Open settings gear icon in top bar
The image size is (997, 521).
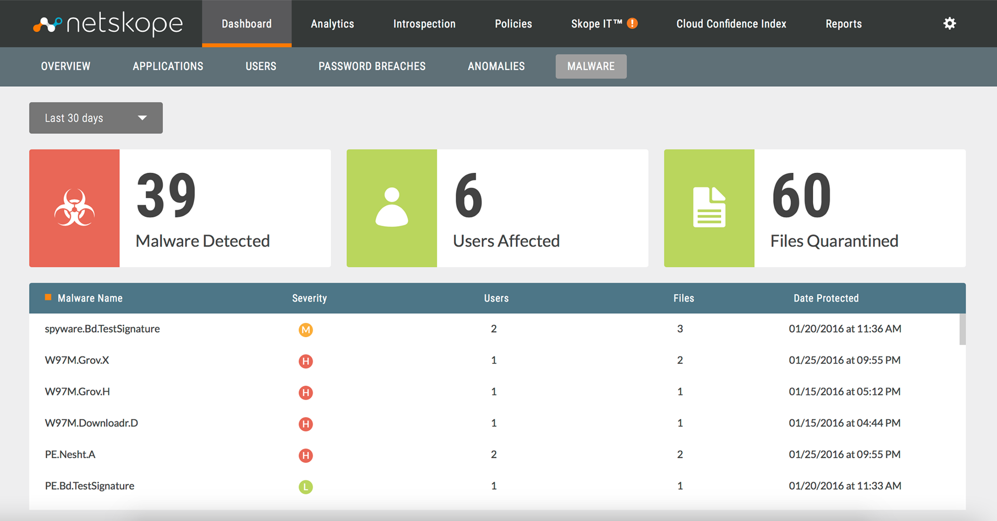(949, 23)
